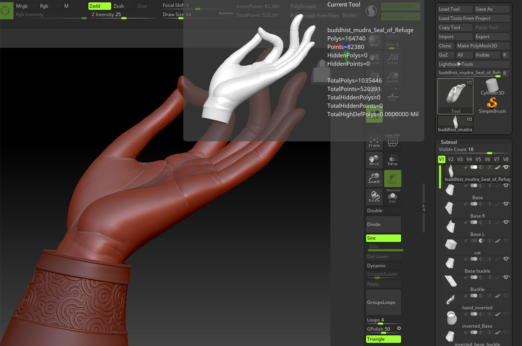Toggle the Transp transparency icon
Viewport: 522px width, 346px height.
[x=392, y=160]
